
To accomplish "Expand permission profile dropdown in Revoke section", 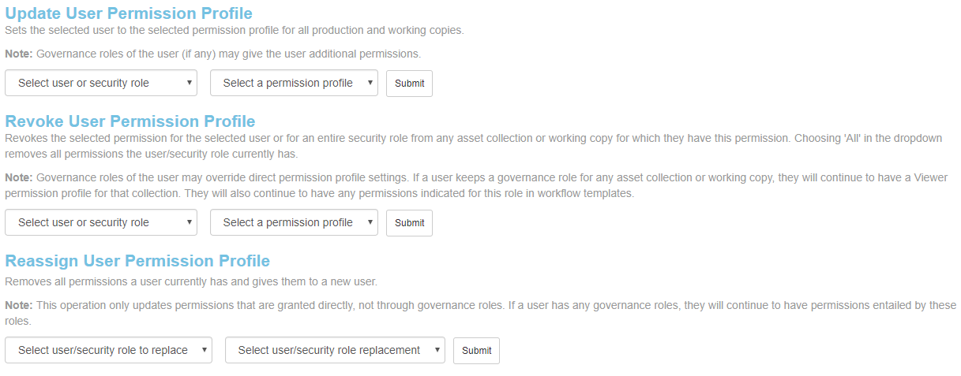I will tap(294, 222).
